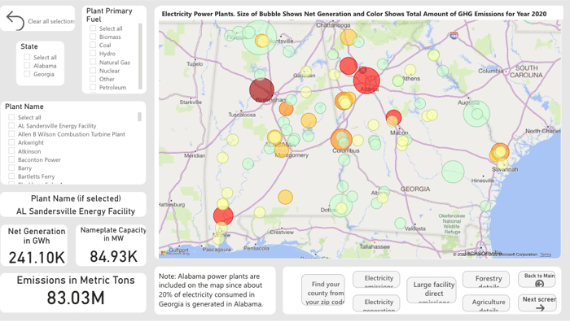
Task: Click the Back to Main arrow icon
Action: (539, 284)
